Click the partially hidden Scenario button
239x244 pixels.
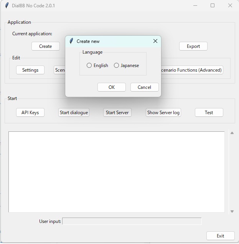pyautogui.click(x=59, y=70)
